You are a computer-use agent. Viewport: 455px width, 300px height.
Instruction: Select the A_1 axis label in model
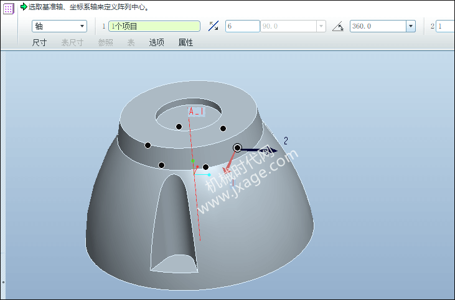click(196, 111)
